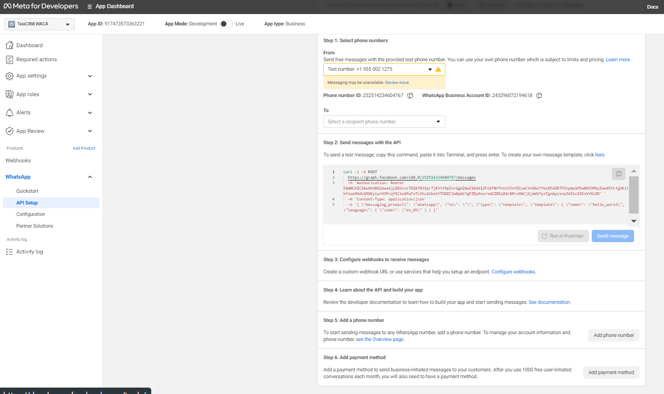Copy the curl command code
Screen dimensions: 664x394
click(x=619, y=174)
